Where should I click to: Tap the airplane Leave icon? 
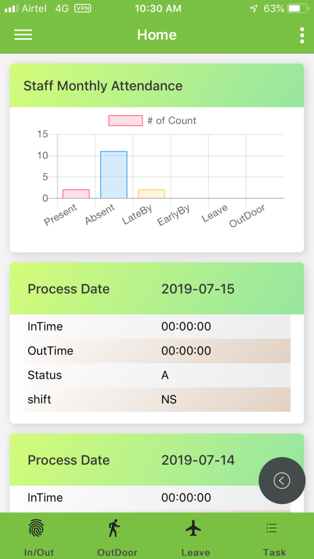[193, 528]
